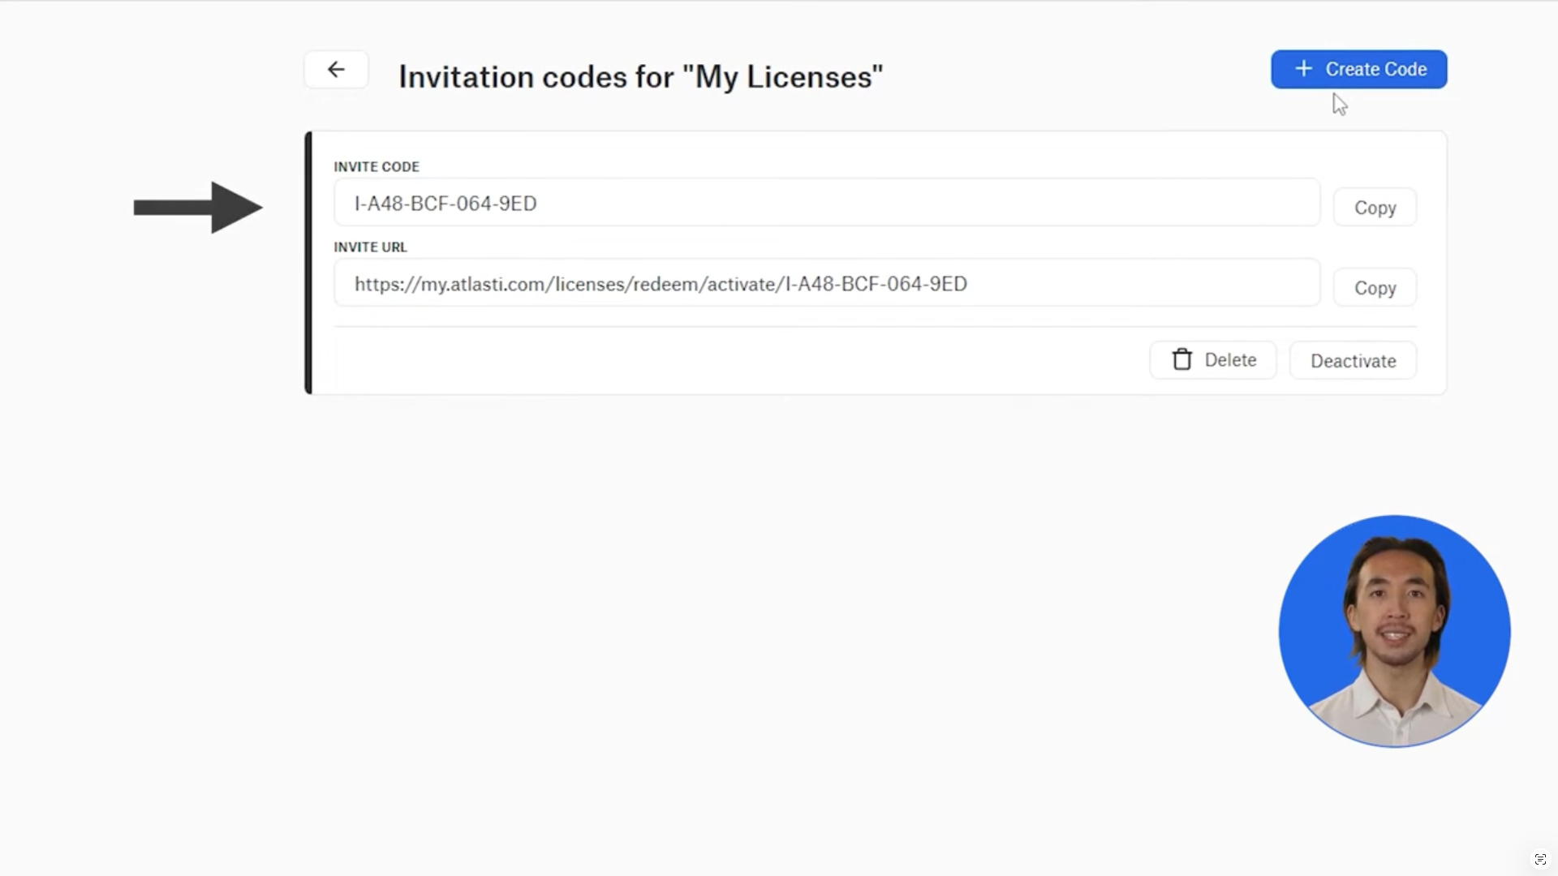The width and height of the screenshot is (1558, 876).
Task: Click the large black arrow graphic
Action: [199, 208]
